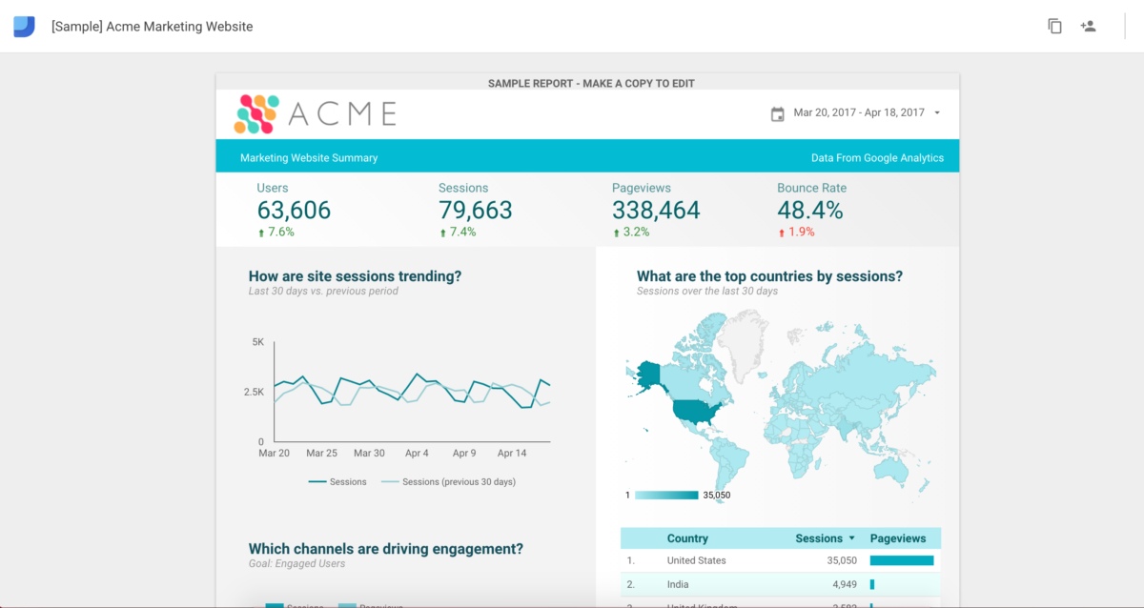1144x608 pixels.
Task: Click the sessions trend line chart
Action: (x=412, y=392)
